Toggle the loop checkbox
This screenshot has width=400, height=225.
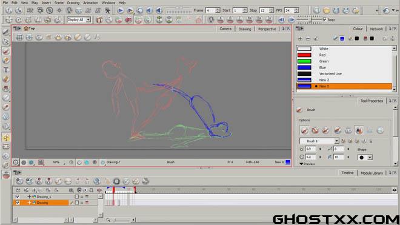point(324,19)
